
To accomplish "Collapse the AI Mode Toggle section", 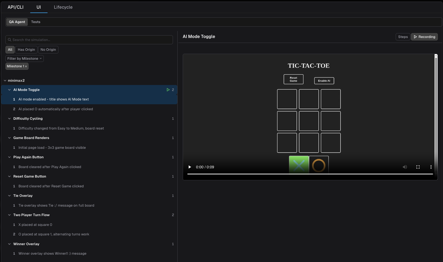I will 9,90.
